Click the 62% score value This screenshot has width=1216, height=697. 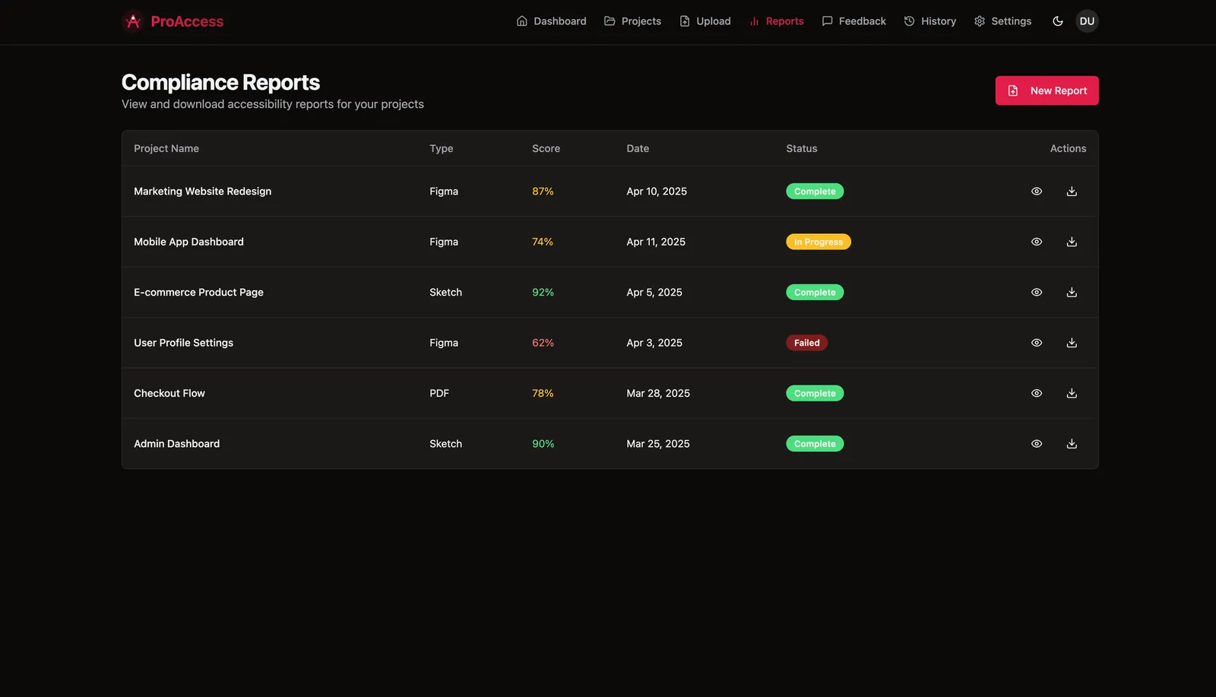(x=543, y=343)
